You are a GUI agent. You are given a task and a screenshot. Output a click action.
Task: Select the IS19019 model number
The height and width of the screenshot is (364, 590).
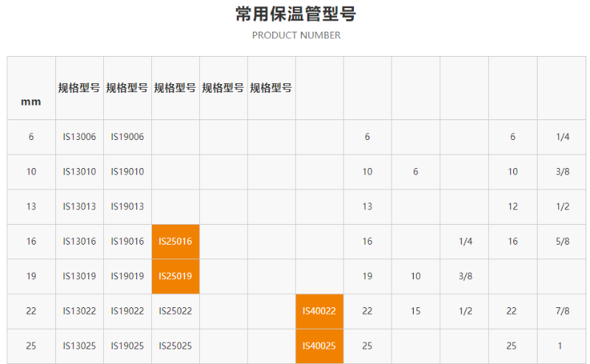click(x=127, y=276)
